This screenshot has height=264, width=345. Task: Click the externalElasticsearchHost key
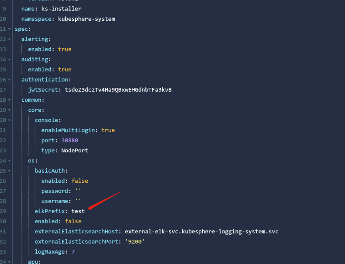[x=76, y=231]
